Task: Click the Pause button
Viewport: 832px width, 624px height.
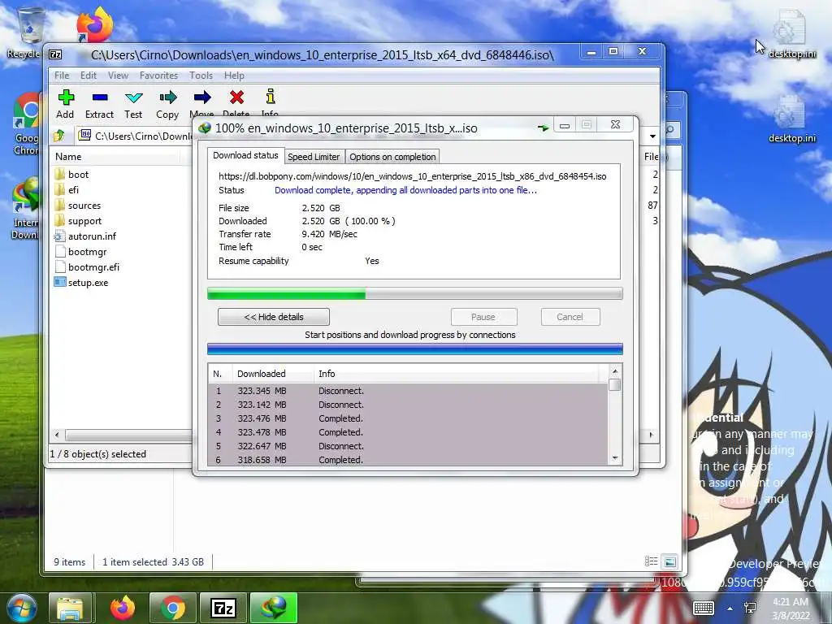Action: pyautogui.click(x=483, y=317)
